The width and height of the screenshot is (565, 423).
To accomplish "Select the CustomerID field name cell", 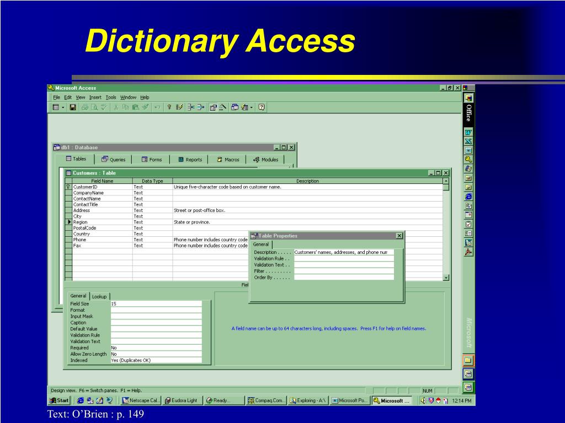I will pos(102,187).
